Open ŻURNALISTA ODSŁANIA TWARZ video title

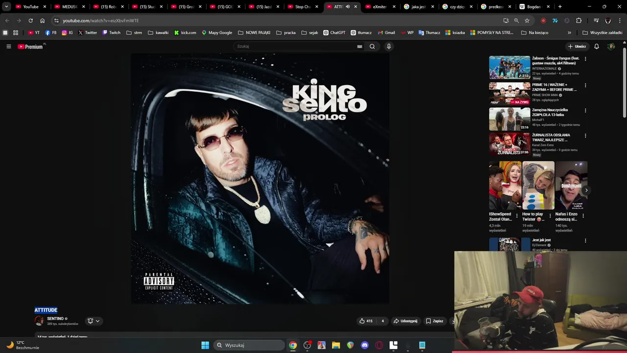pyautogui.click(x=552, y=137)
